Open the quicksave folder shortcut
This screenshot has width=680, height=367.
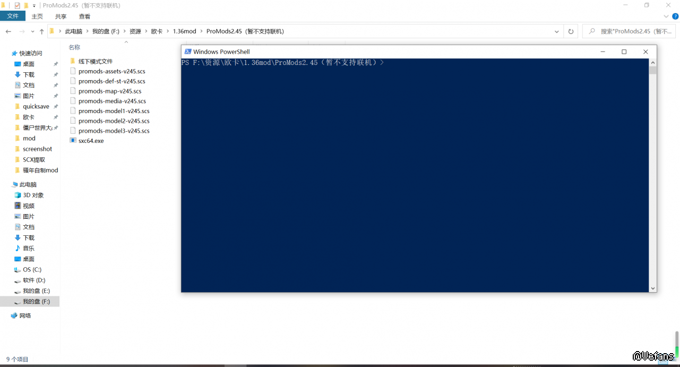pyautogui.click(x=36, y=106)
